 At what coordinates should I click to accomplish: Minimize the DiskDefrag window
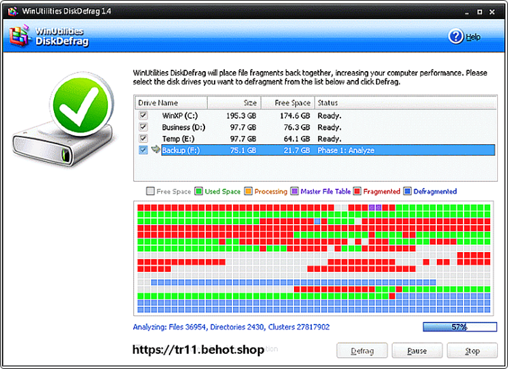[467, 12]
